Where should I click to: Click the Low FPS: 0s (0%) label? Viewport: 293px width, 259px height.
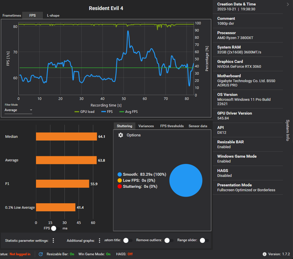click(139, 180)
